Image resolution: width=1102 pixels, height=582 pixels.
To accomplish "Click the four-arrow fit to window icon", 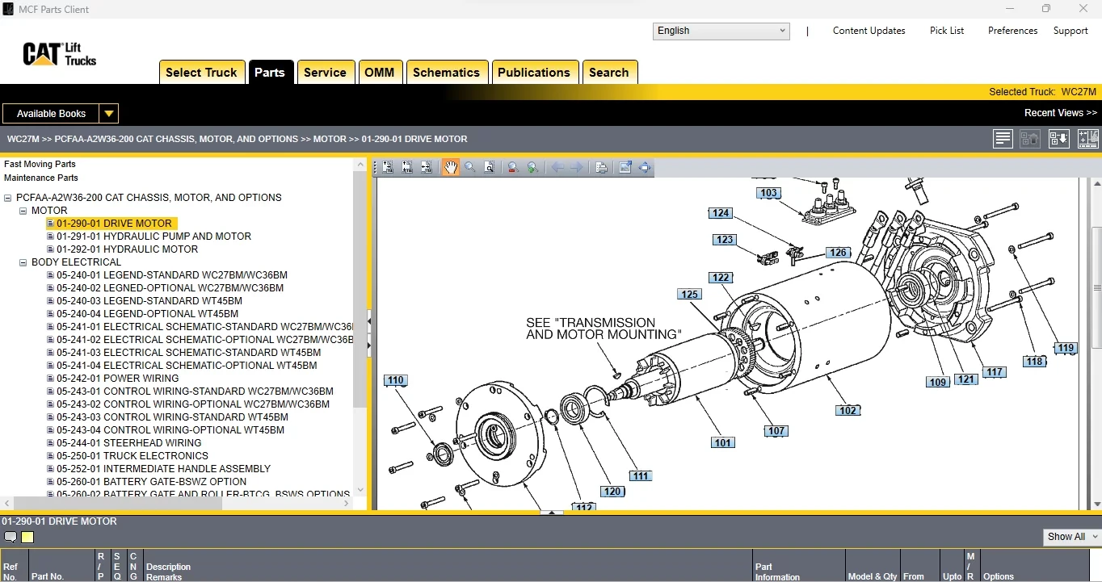I will click(645, 167).
